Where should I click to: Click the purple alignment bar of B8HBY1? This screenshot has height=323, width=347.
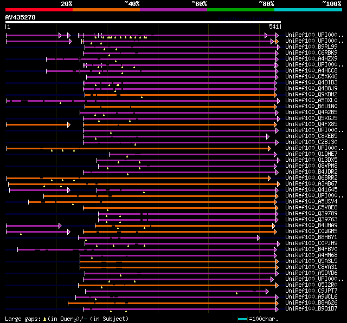(x=169, y=238)
